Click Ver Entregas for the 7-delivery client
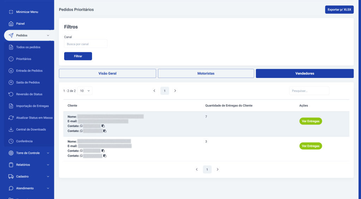This screenshot has height=199, width=361. coord(311,121)
